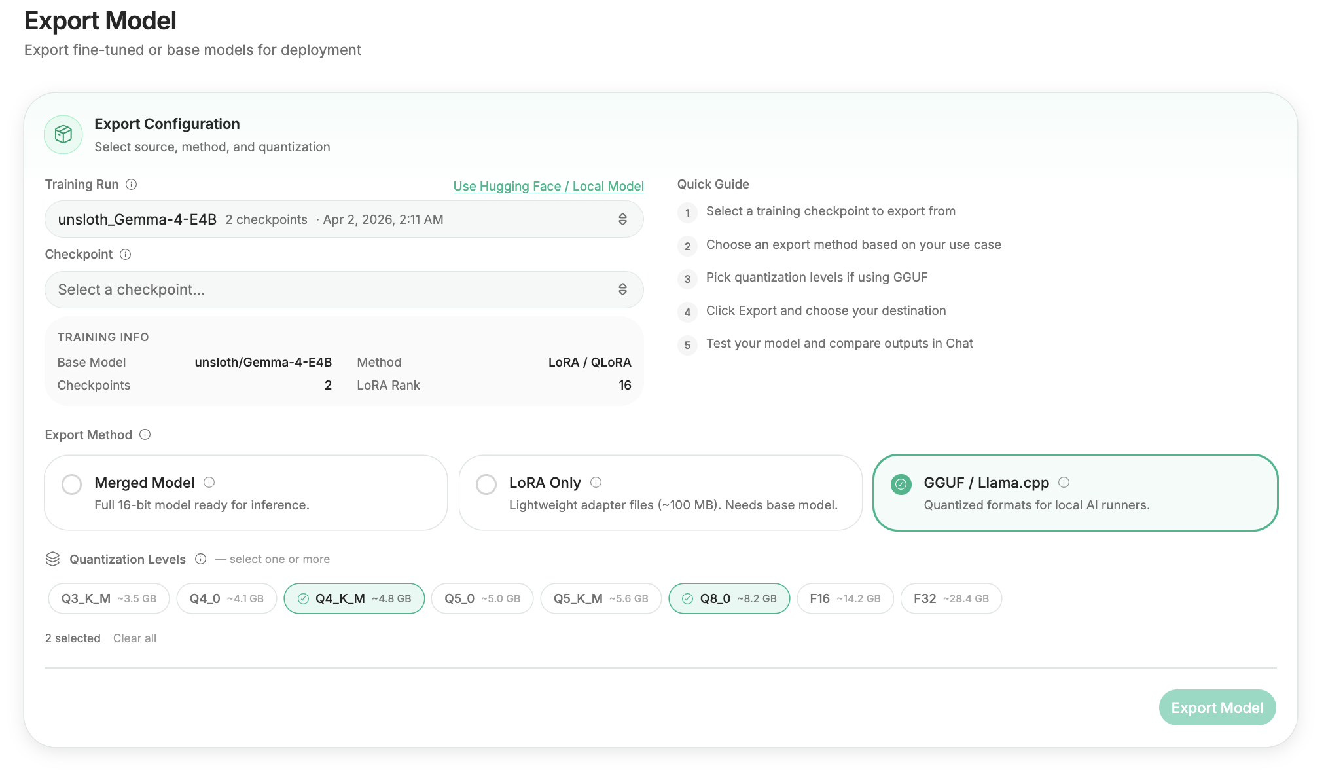Deselect the Q4_K_M quantization chip
The width and height of the screenshot is (1326, 770).
354,599
